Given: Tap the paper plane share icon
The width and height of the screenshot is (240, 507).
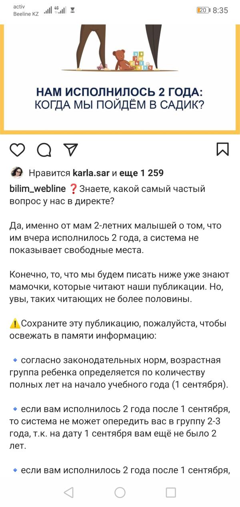Looking at the screenshot, I should pos(70,150).
